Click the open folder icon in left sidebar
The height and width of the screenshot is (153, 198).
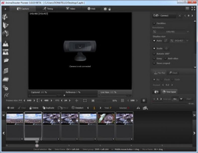(6, 60)
